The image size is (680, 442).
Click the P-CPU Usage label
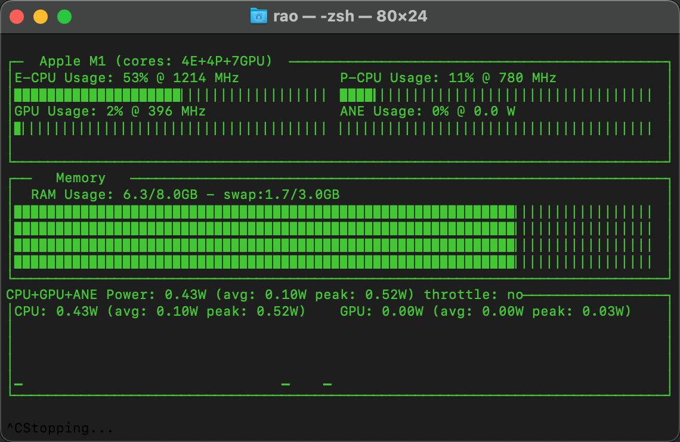[x=385, y=77]
